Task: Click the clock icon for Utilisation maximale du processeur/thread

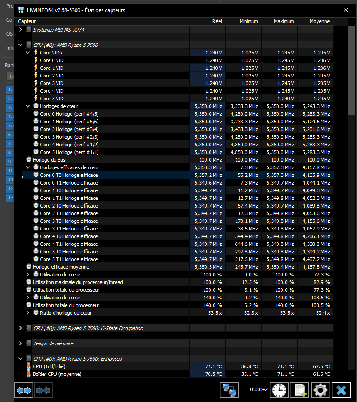Action: pos(29,282)
